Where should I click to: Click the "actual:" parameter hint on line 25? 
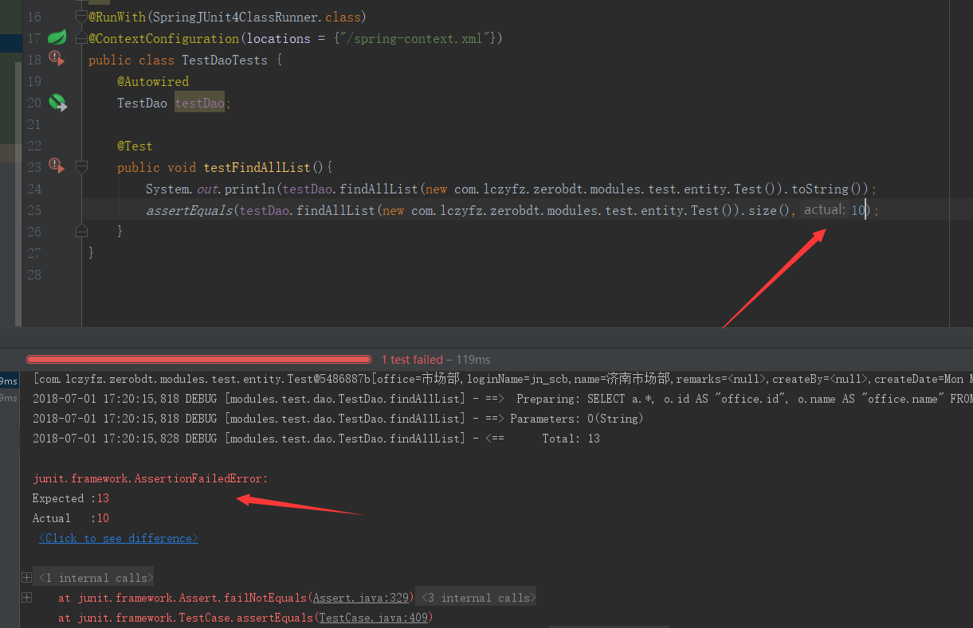[x=824, y=209]
